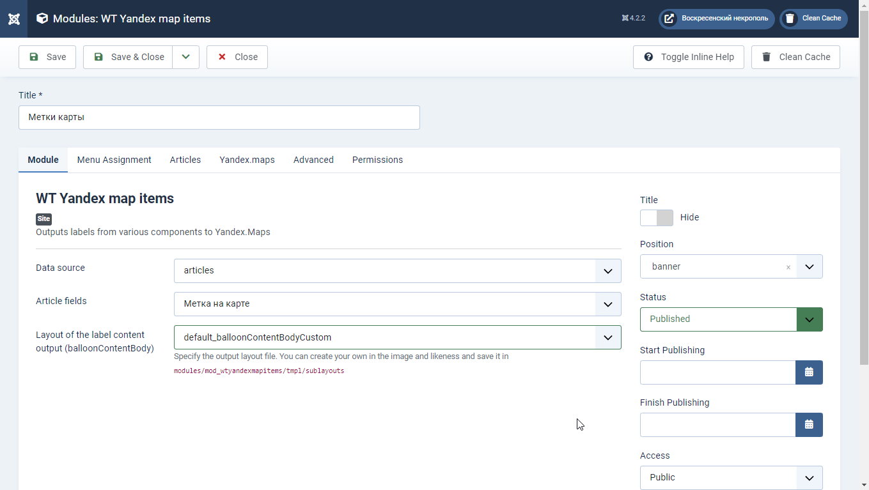Click the Outputs labels from various components text
The width and height of the screenshot is (869, 490).
pos(153,232)
